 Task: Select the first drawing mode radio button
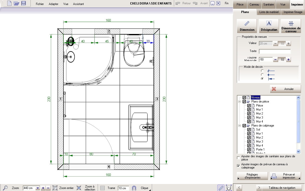click(262, 71)
